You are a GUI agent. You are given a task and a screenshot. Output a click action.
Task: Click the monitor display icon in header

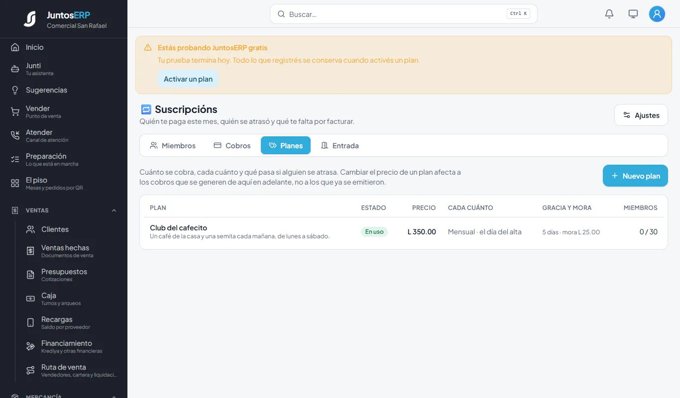click(x=633, y=14)
